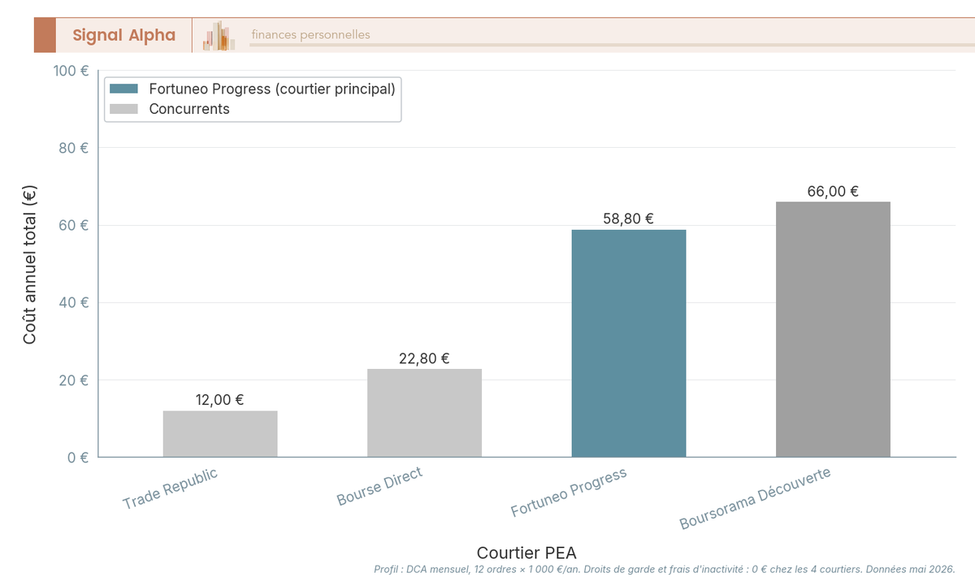Click the '22,80 €' value label
Image resolution: width=975 pixels, height=586 pixels.
pos(424,358)
